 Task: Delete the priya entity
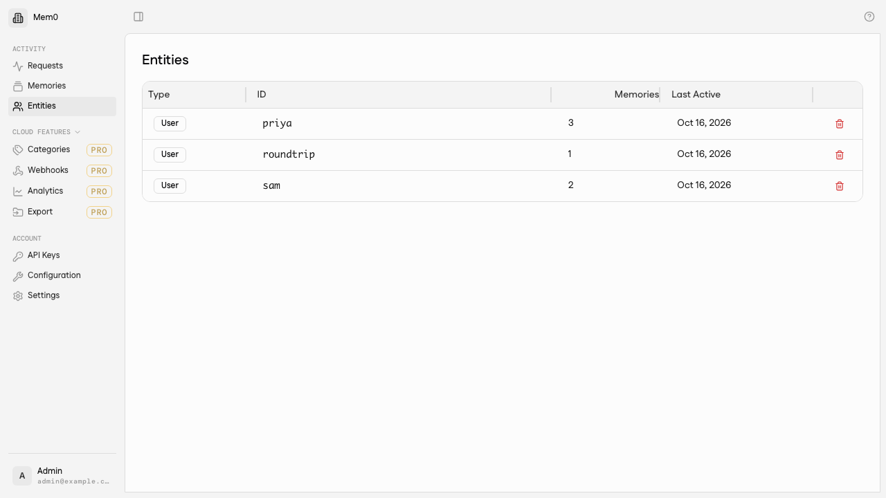pyautogui.click(x=840, y=124)
